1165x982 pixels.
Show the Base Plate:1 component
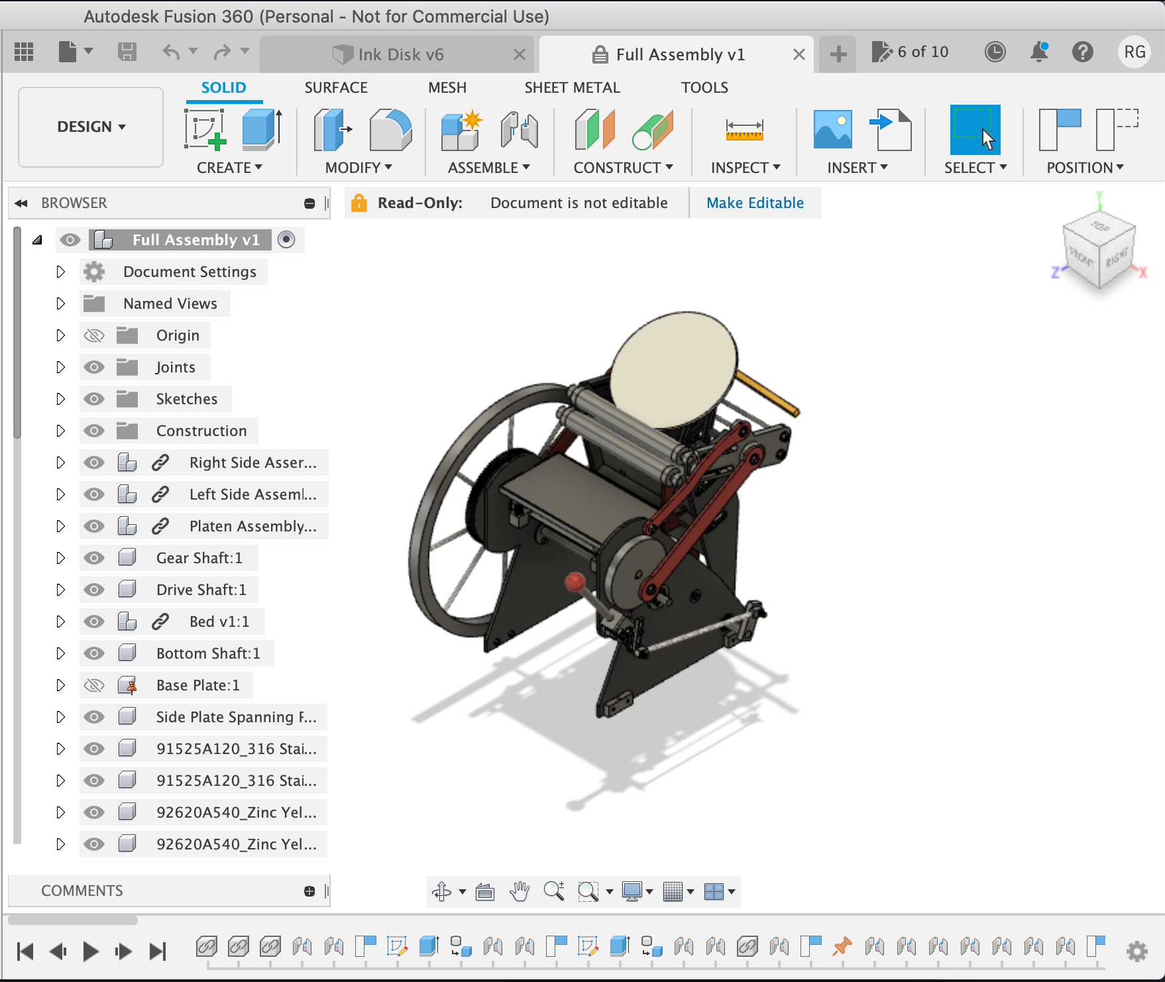click(94, 685)
